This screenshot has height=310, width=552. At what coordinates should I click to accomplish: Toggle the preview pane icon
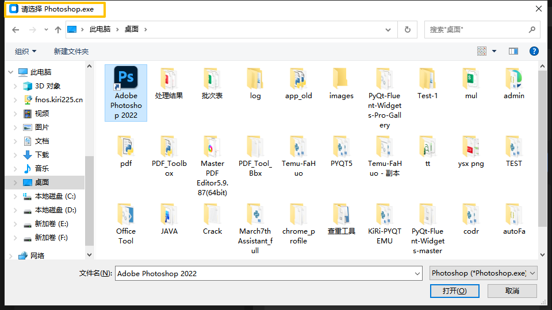point(513,51)
